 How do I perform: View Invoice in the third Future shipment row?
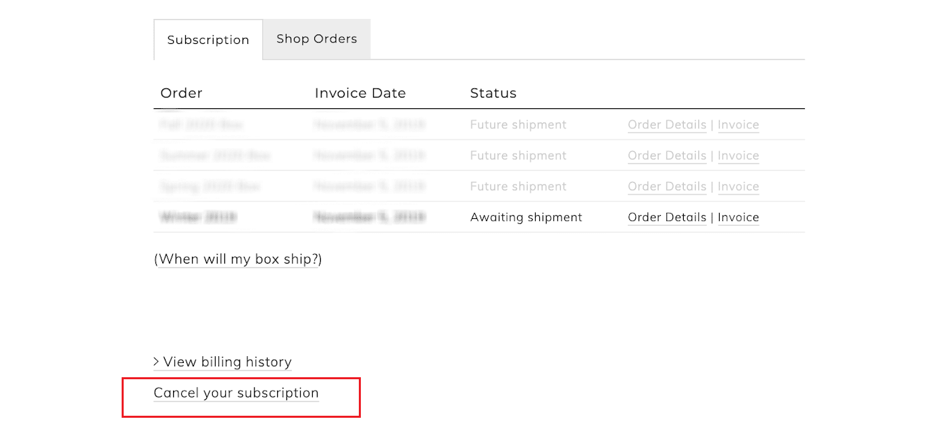pos(738,187)
